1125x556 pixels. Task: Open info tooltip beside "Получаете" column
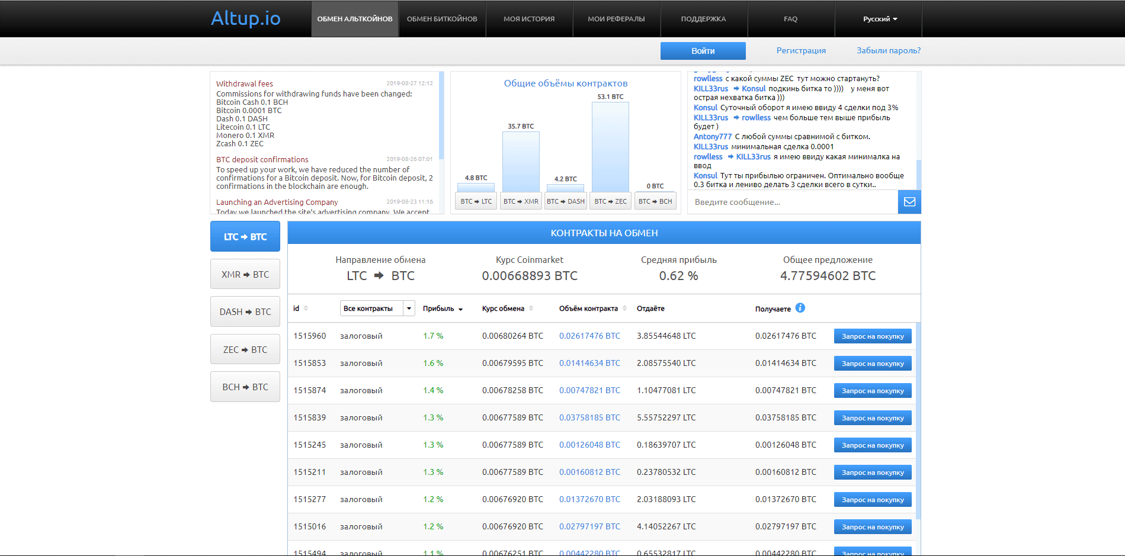800,307
